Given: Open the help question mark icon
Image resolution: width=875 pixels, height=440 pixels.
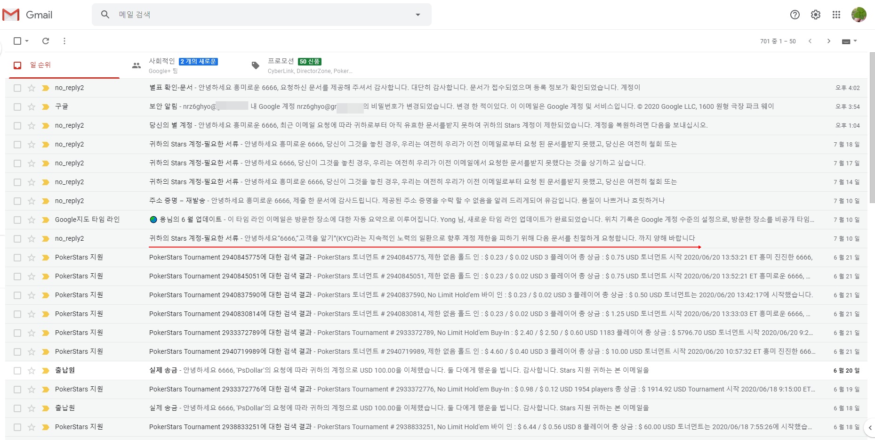Looking at the screenshot, I should (x=795, y=15).
